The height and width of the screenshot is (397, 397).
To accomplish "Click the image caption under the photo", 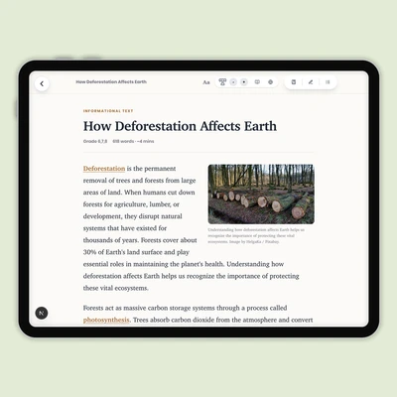I will pos(256,235).
